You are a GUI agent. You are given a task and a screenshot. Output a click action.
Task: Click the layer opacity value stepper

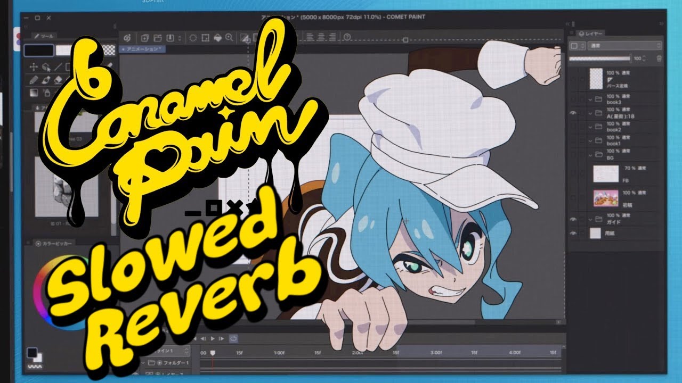[645, 59]
